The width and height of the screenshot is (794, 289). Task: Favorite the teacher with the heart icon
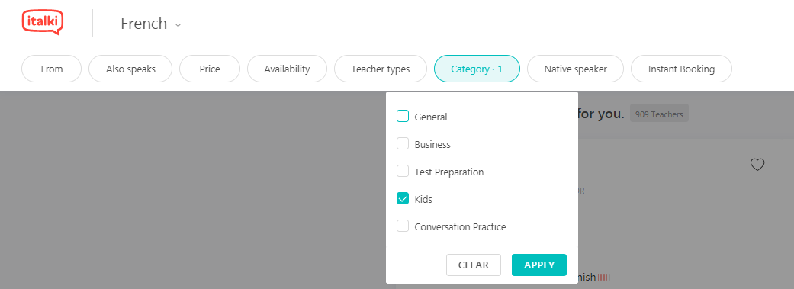pyautogui.click(x=757, y=165)
